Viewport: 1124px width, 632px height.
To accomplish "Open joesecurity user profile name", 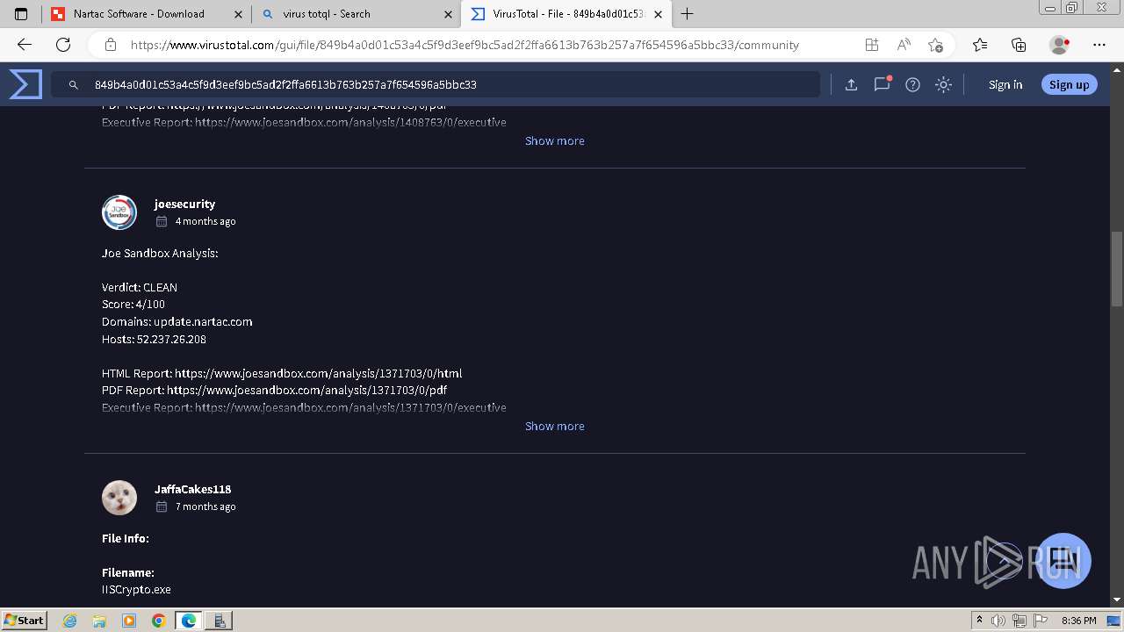I will coord(184,204).
